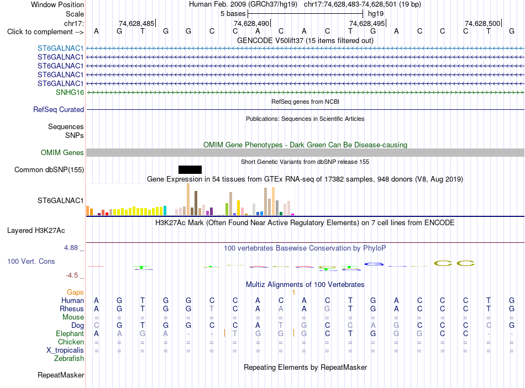Click the RepeatMasker track label
525x388 pixels.
click(x=61, y=375)
